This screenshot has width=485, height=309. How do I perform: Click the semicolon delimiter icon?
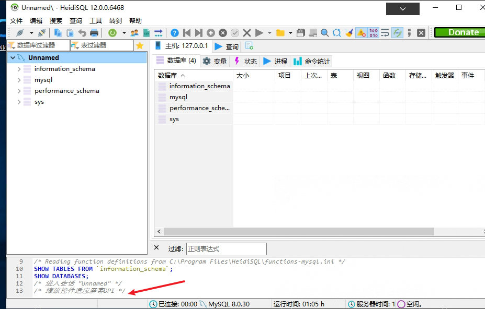pos(409,33)
